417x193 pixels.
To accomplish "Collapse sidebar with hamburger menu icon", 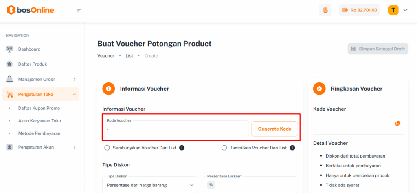I will click(79, 10).
